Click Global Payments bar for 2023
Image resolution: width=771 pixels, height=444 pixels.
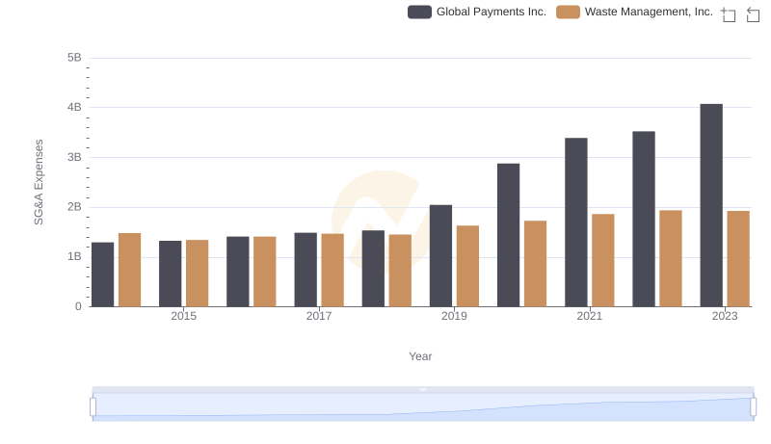[711, 205]
